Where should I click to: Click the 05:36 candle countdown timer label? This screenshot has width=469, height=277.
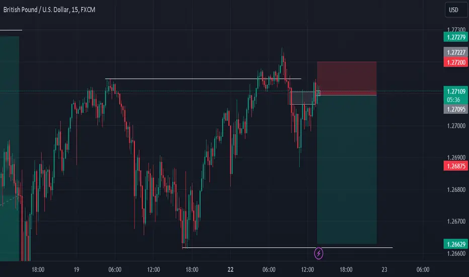point(453,100)
